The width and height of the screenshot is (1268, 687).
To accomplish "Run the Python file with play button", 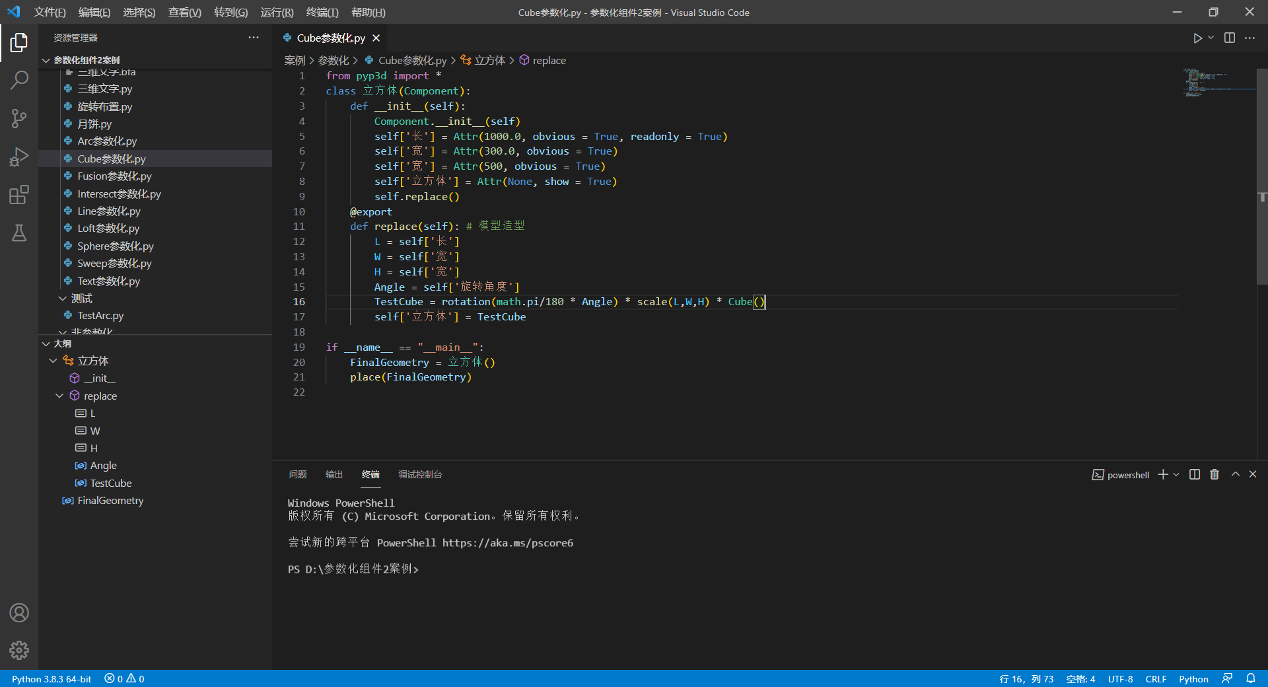I will 1197,38.
